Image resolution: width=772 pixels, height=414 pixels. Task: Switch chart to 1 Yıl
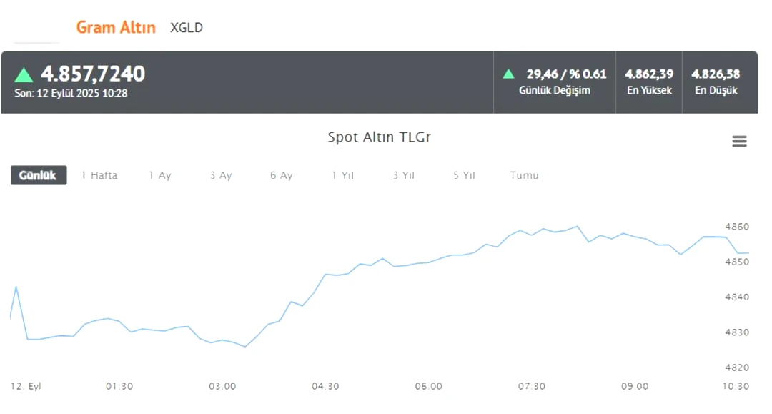click(342, 175)
